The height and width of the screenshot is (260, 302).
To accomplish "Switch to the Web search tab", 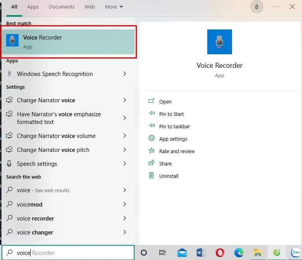I will pos(90,7).
